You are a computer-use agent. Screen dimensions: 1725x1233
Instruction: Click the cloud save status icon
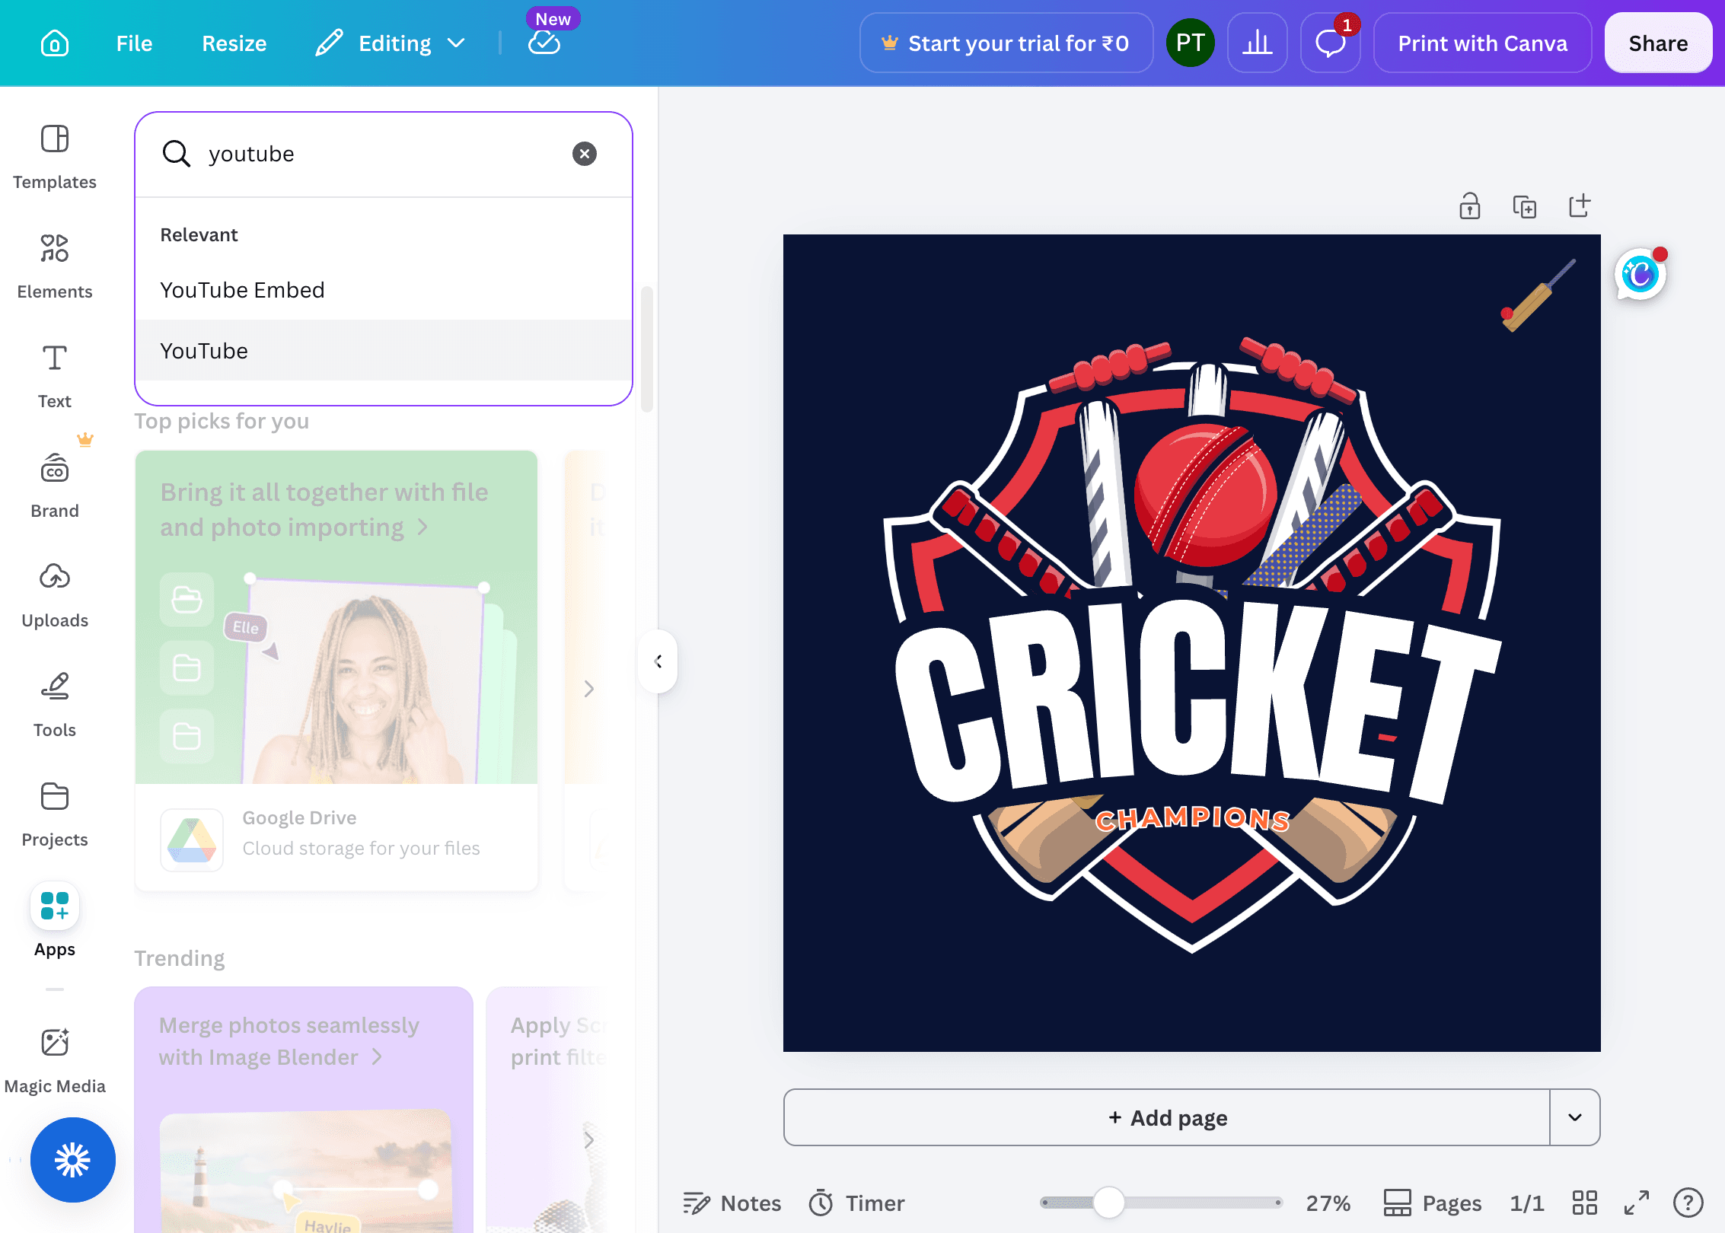click(544, 43)
